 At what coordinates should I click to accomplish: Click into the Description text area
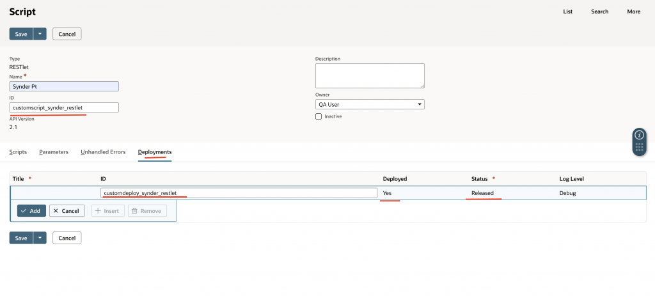pyautogui.click(x=370, y=75)
